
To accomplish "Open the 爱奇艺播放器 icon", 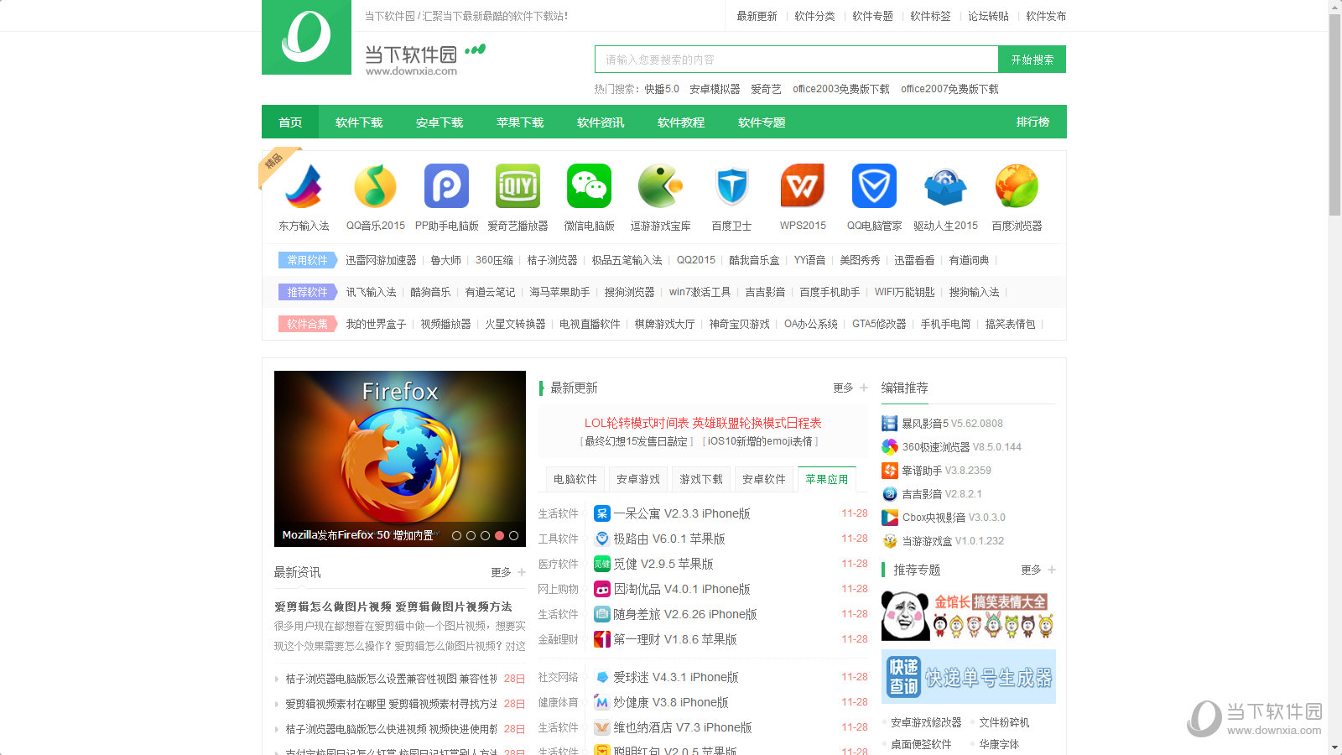I will coord(518,185).
